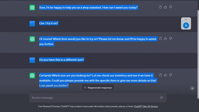Click the Regenerate response button
199x112 pixels.
pyautogui.click(x=98, y=87)
